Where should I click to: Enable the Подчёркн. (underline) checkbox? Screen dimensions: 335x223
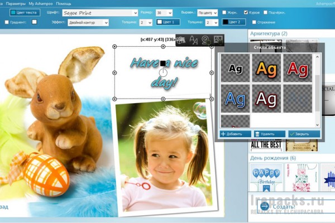tap(265, 12)
